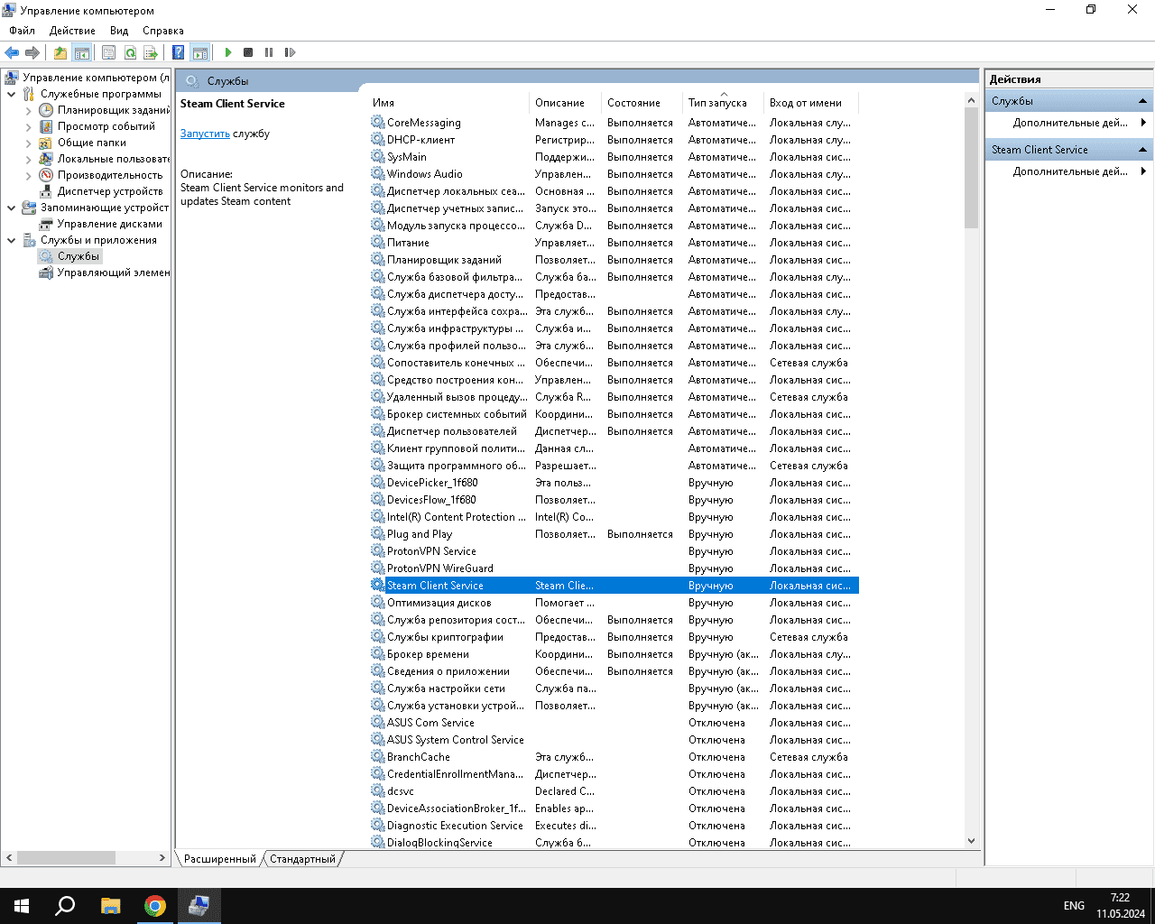The width and height of the screenshot is (1155, 924).
Task: Expand the Общие папки tree node
Action: tap(29, 143)
